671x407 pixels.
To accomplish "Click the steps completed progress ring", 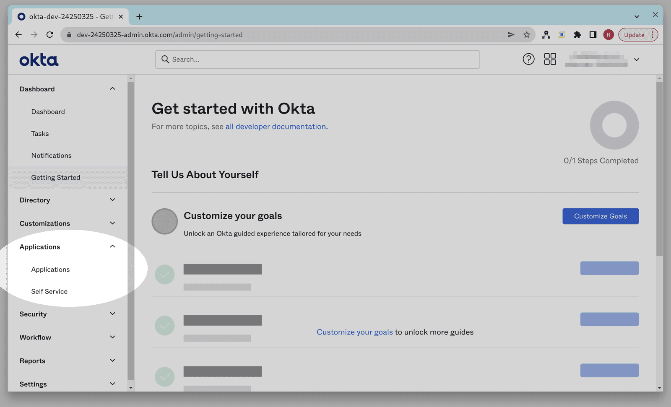I will coord(614,125).
